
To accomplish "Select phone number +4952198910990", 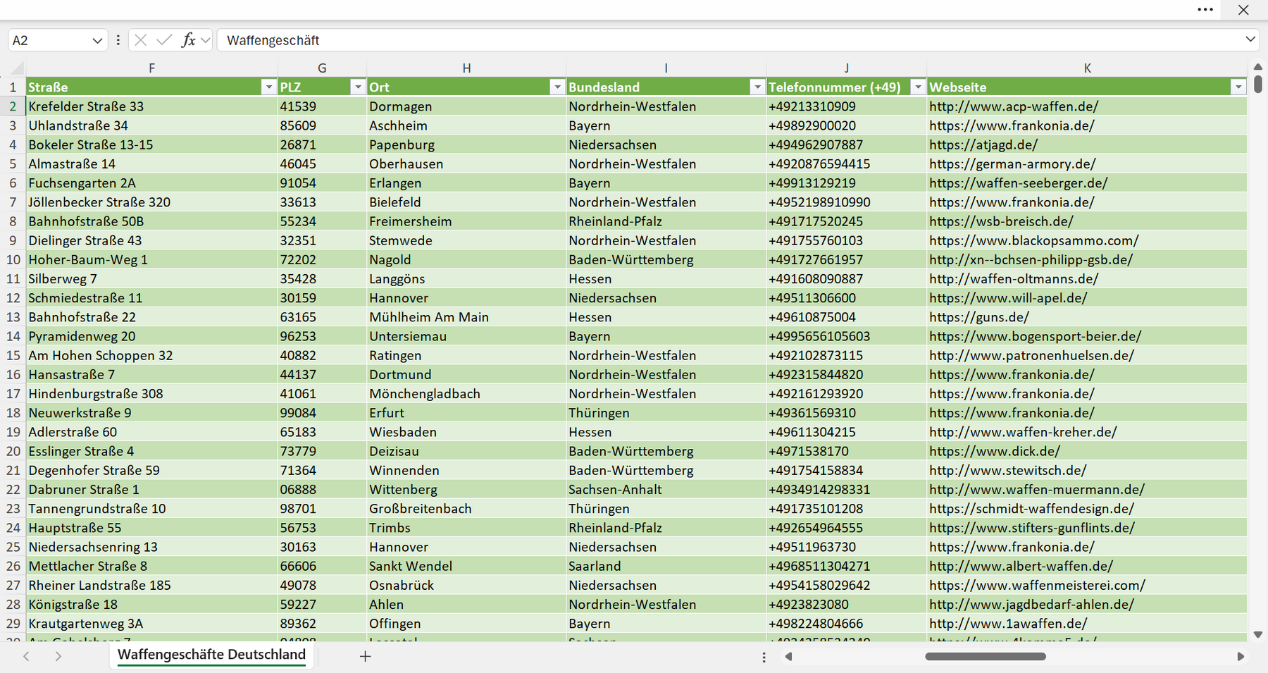I will click(846, 202).
